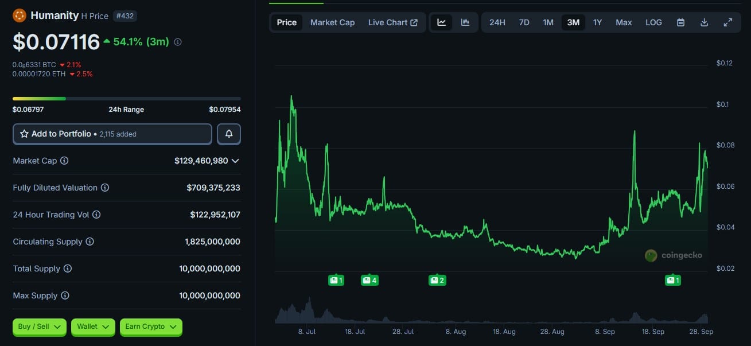Click the download chart icon

pyautogui.click(x=704, y=22)
